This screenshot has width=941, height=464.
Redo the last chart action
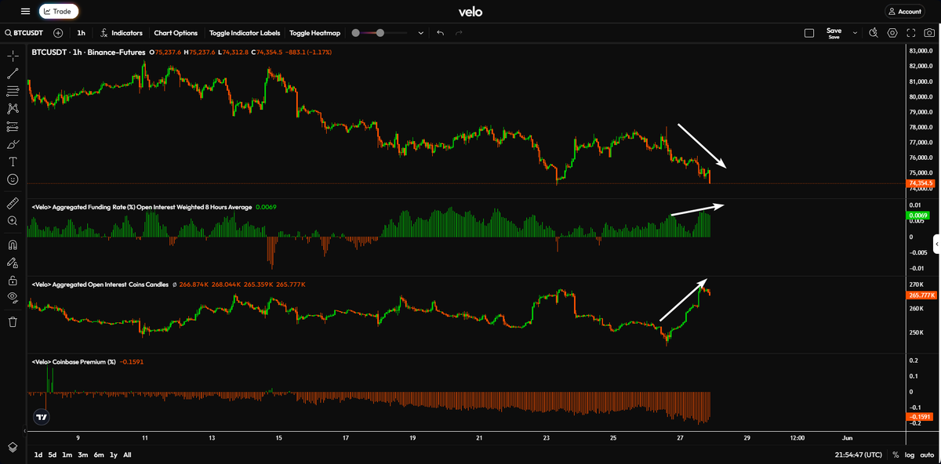click(460, 33)
